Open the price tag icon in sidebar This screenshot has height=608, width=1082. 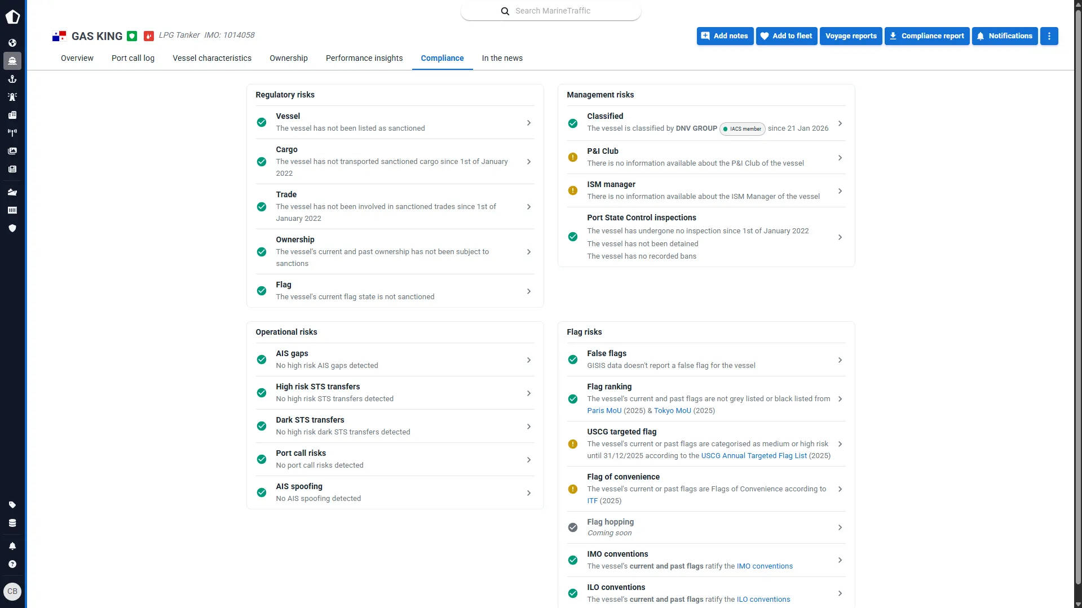[12, 505]
